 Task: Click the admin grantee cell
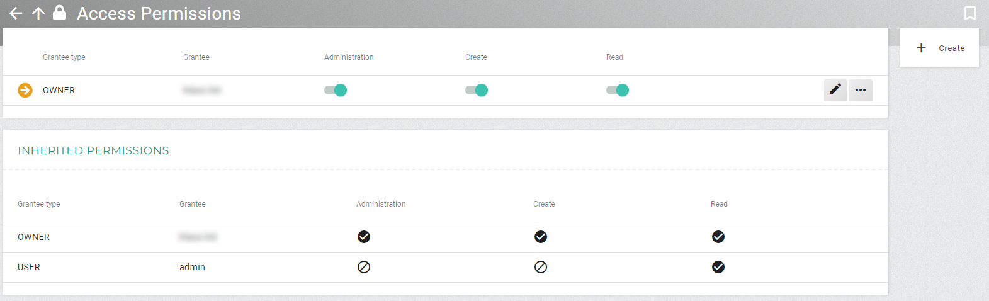(x=192, y=267)
